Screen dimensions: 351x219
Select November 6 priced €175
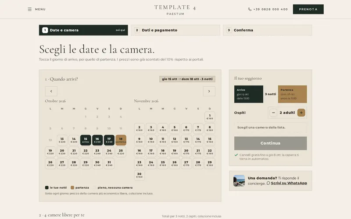tap(186, 128)
